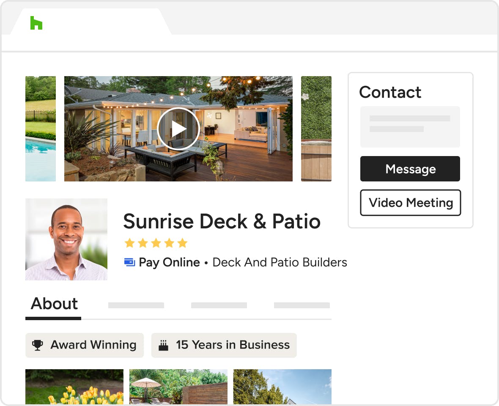Click the Award Winning trophy icon

tap(38, 345)
